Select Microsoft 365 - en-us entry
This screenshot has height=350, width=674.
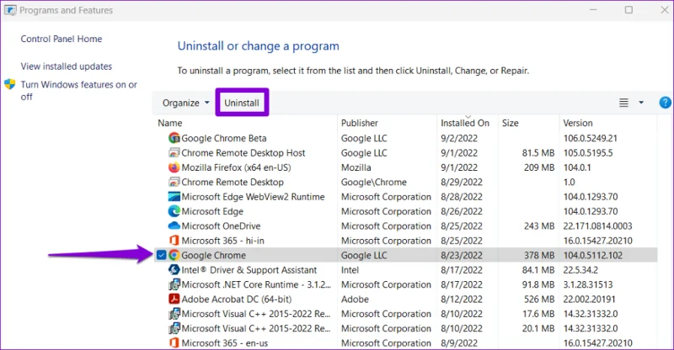(x=224, y=343)
